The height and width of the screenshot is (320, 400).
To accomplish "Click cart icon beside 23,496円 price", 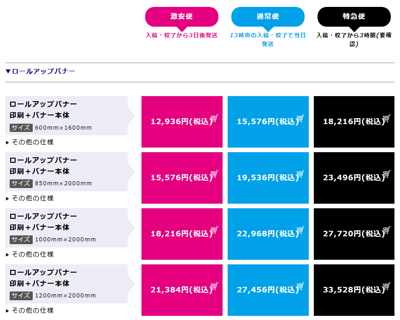I will click(x=386, y=175).
